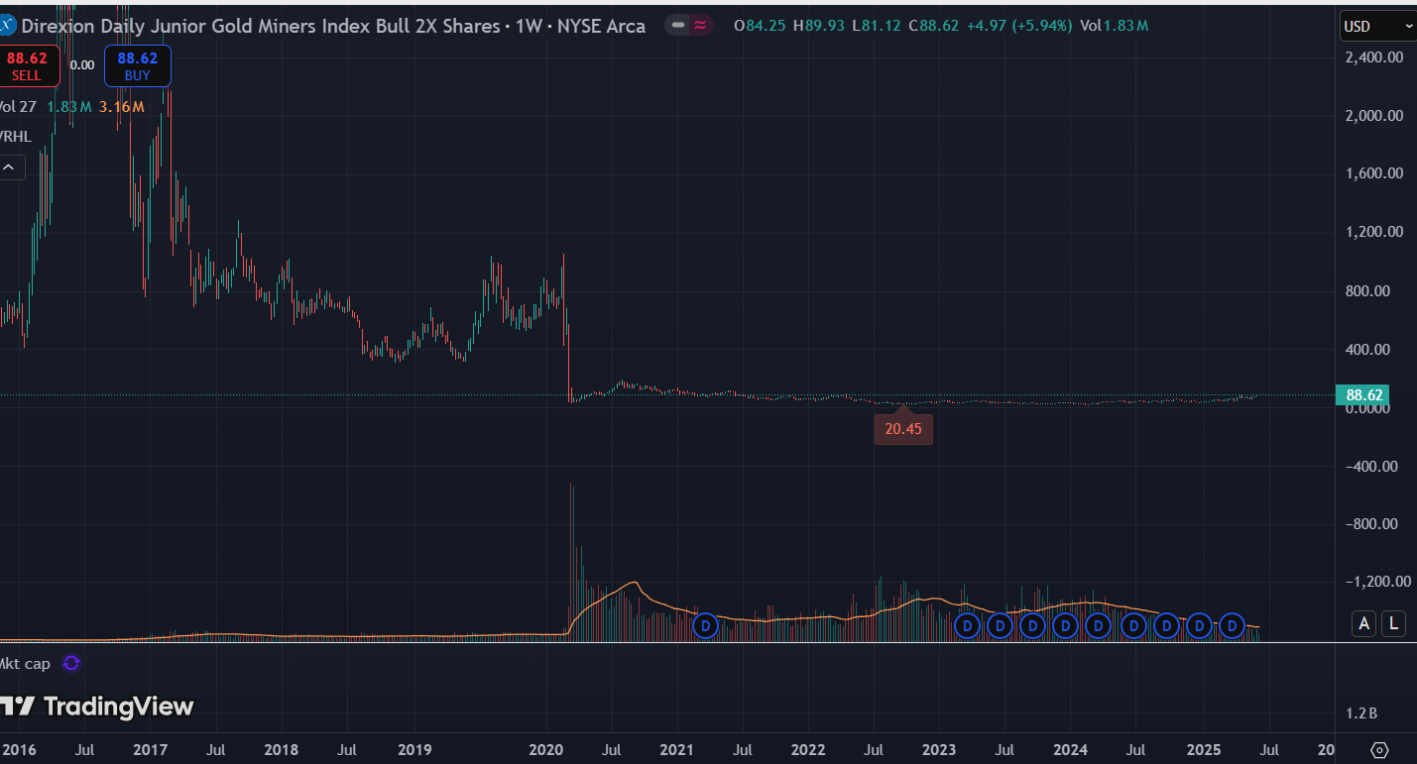Click the 2016 label on the time axis

(x=19, y=749)
